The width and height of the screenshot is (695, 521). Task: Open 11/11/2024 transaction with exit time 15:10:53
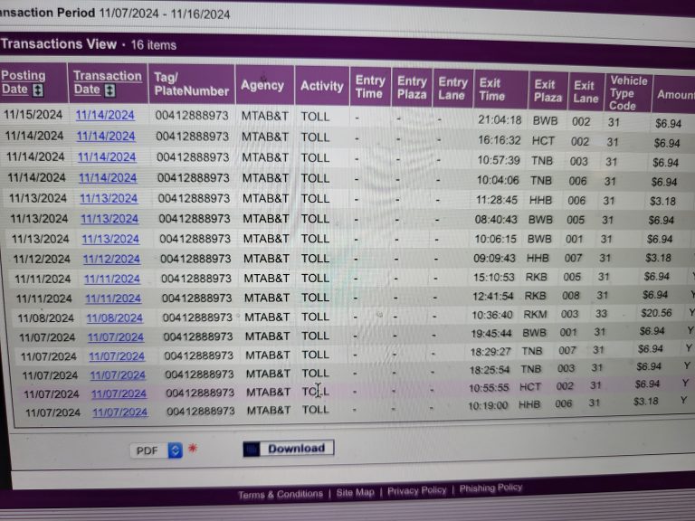[x=112, y=279]
